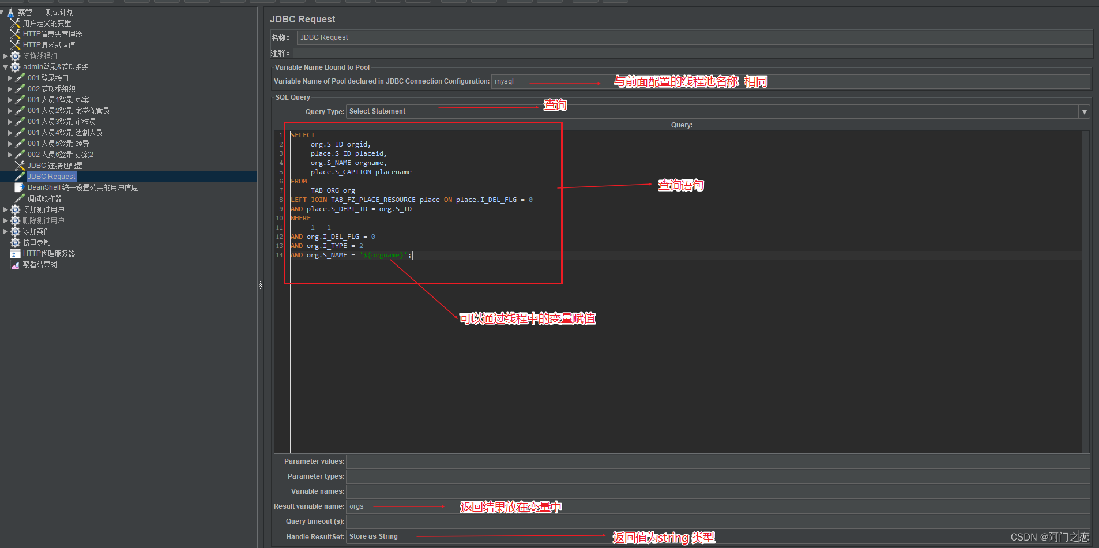
Task: Select the HTTP信息头管理器 tree item label
Action: [x=52, y=34]
